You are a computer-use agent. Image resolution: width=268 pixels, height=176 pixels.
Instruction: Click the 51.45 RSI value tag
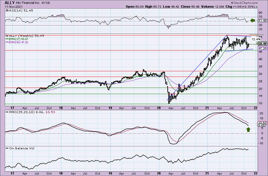262,20
